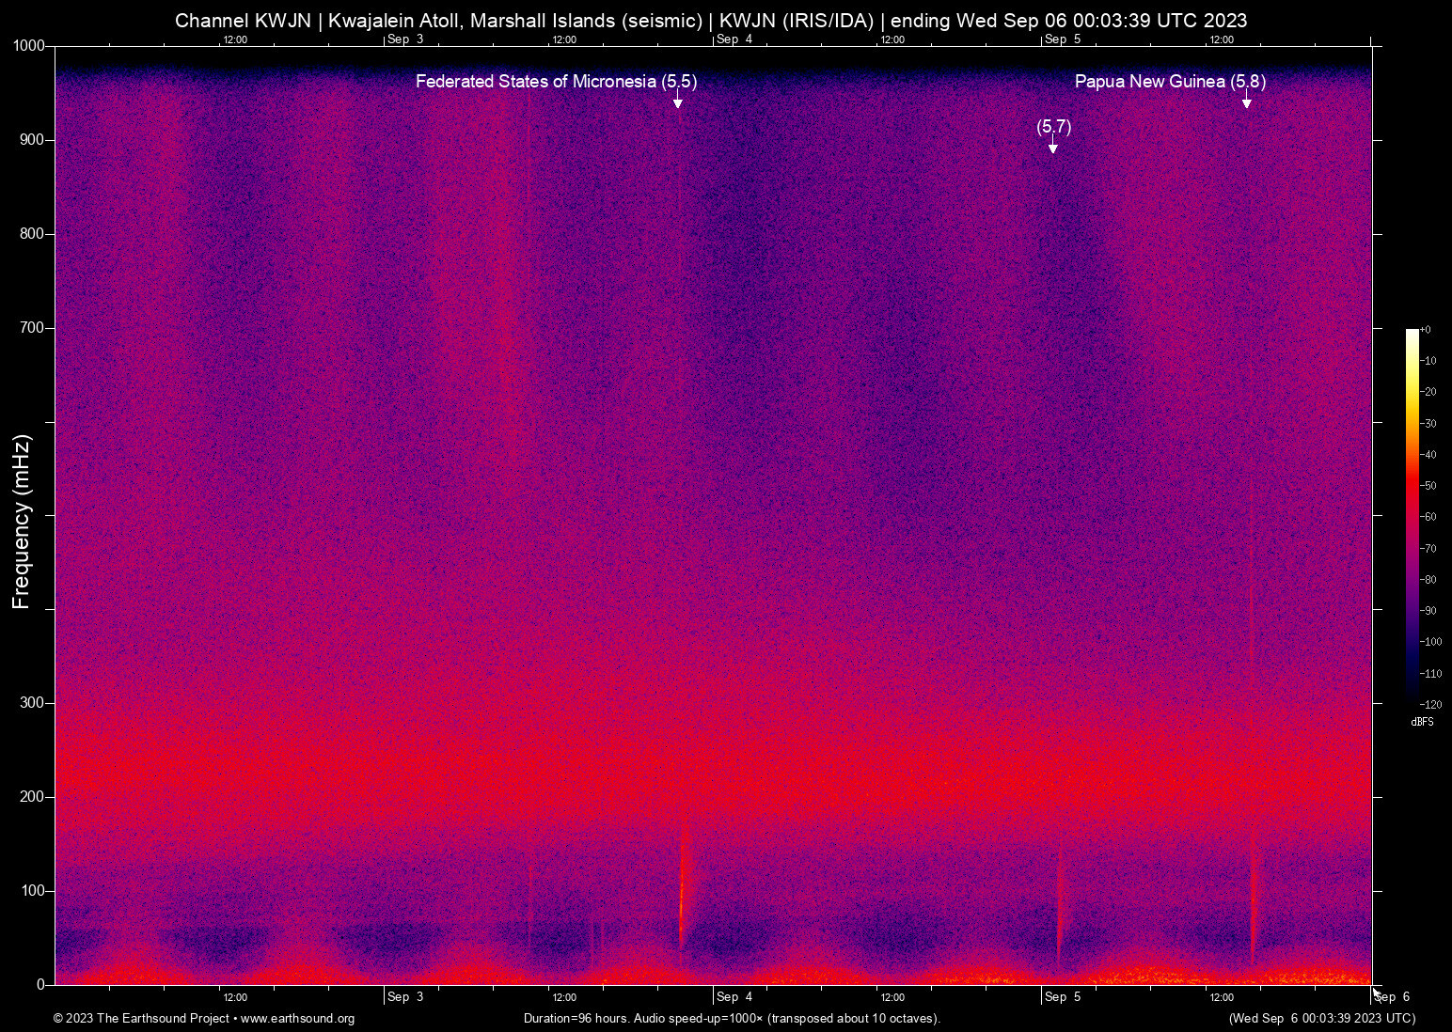Select the 100 frequency axis label

pos(33,891)
